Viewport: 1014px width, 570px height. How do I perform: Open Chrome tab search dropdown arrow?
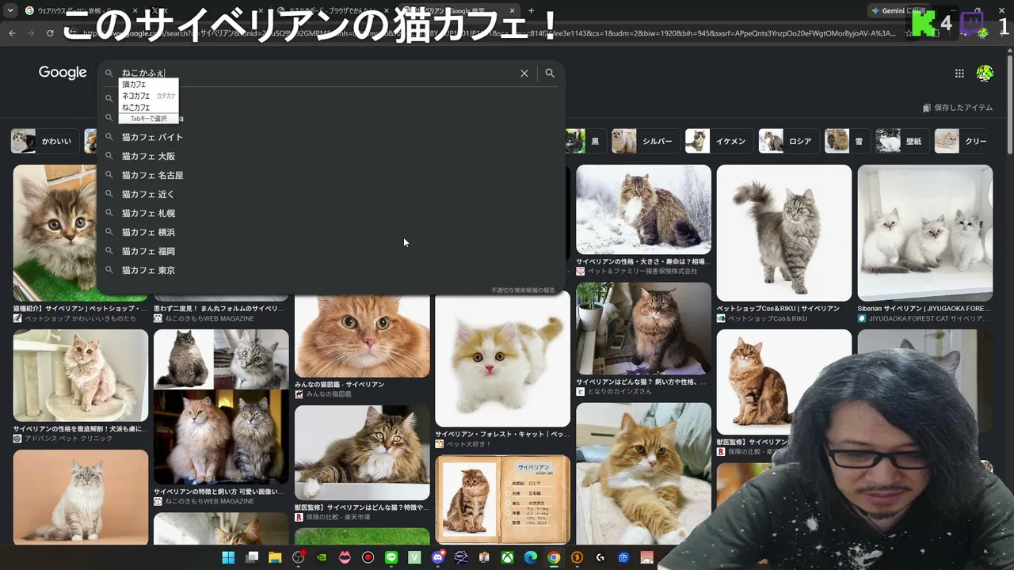(10, 11)
